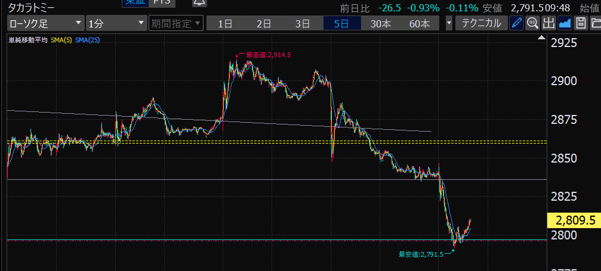Switch to the 30本 bar count tab
This screenshot has width=601, height=271.
click(x=380, y=24)
